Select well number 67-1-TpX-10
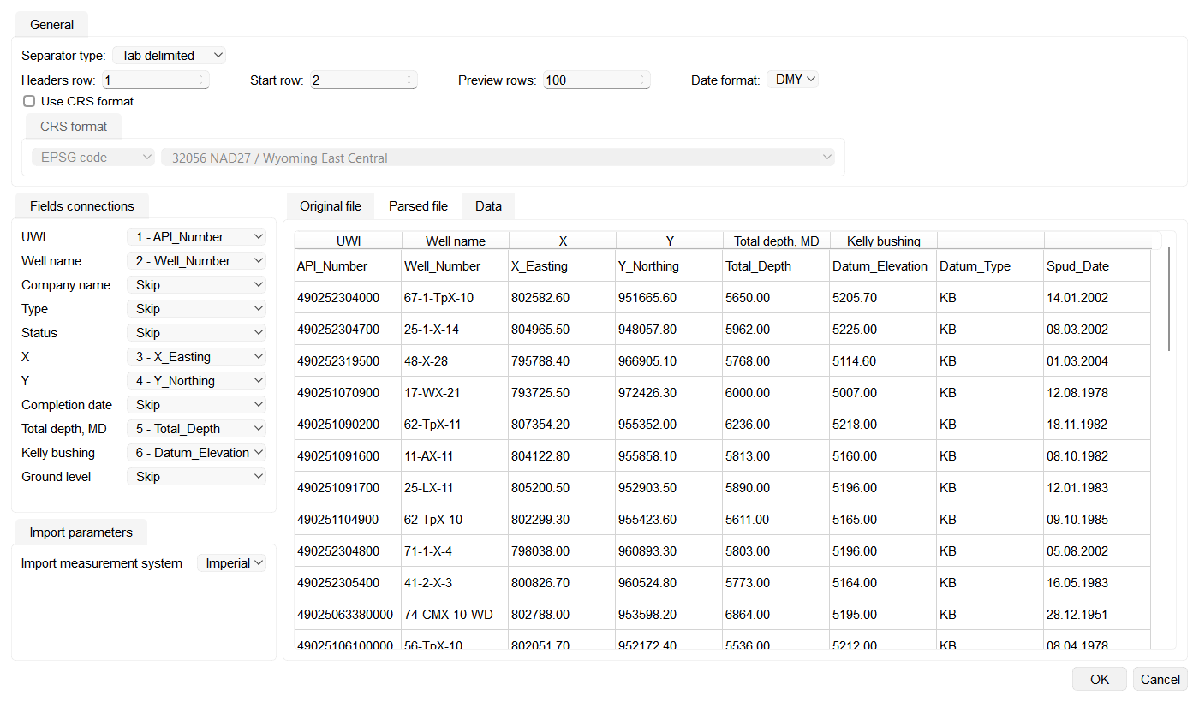 pos(455,297)
